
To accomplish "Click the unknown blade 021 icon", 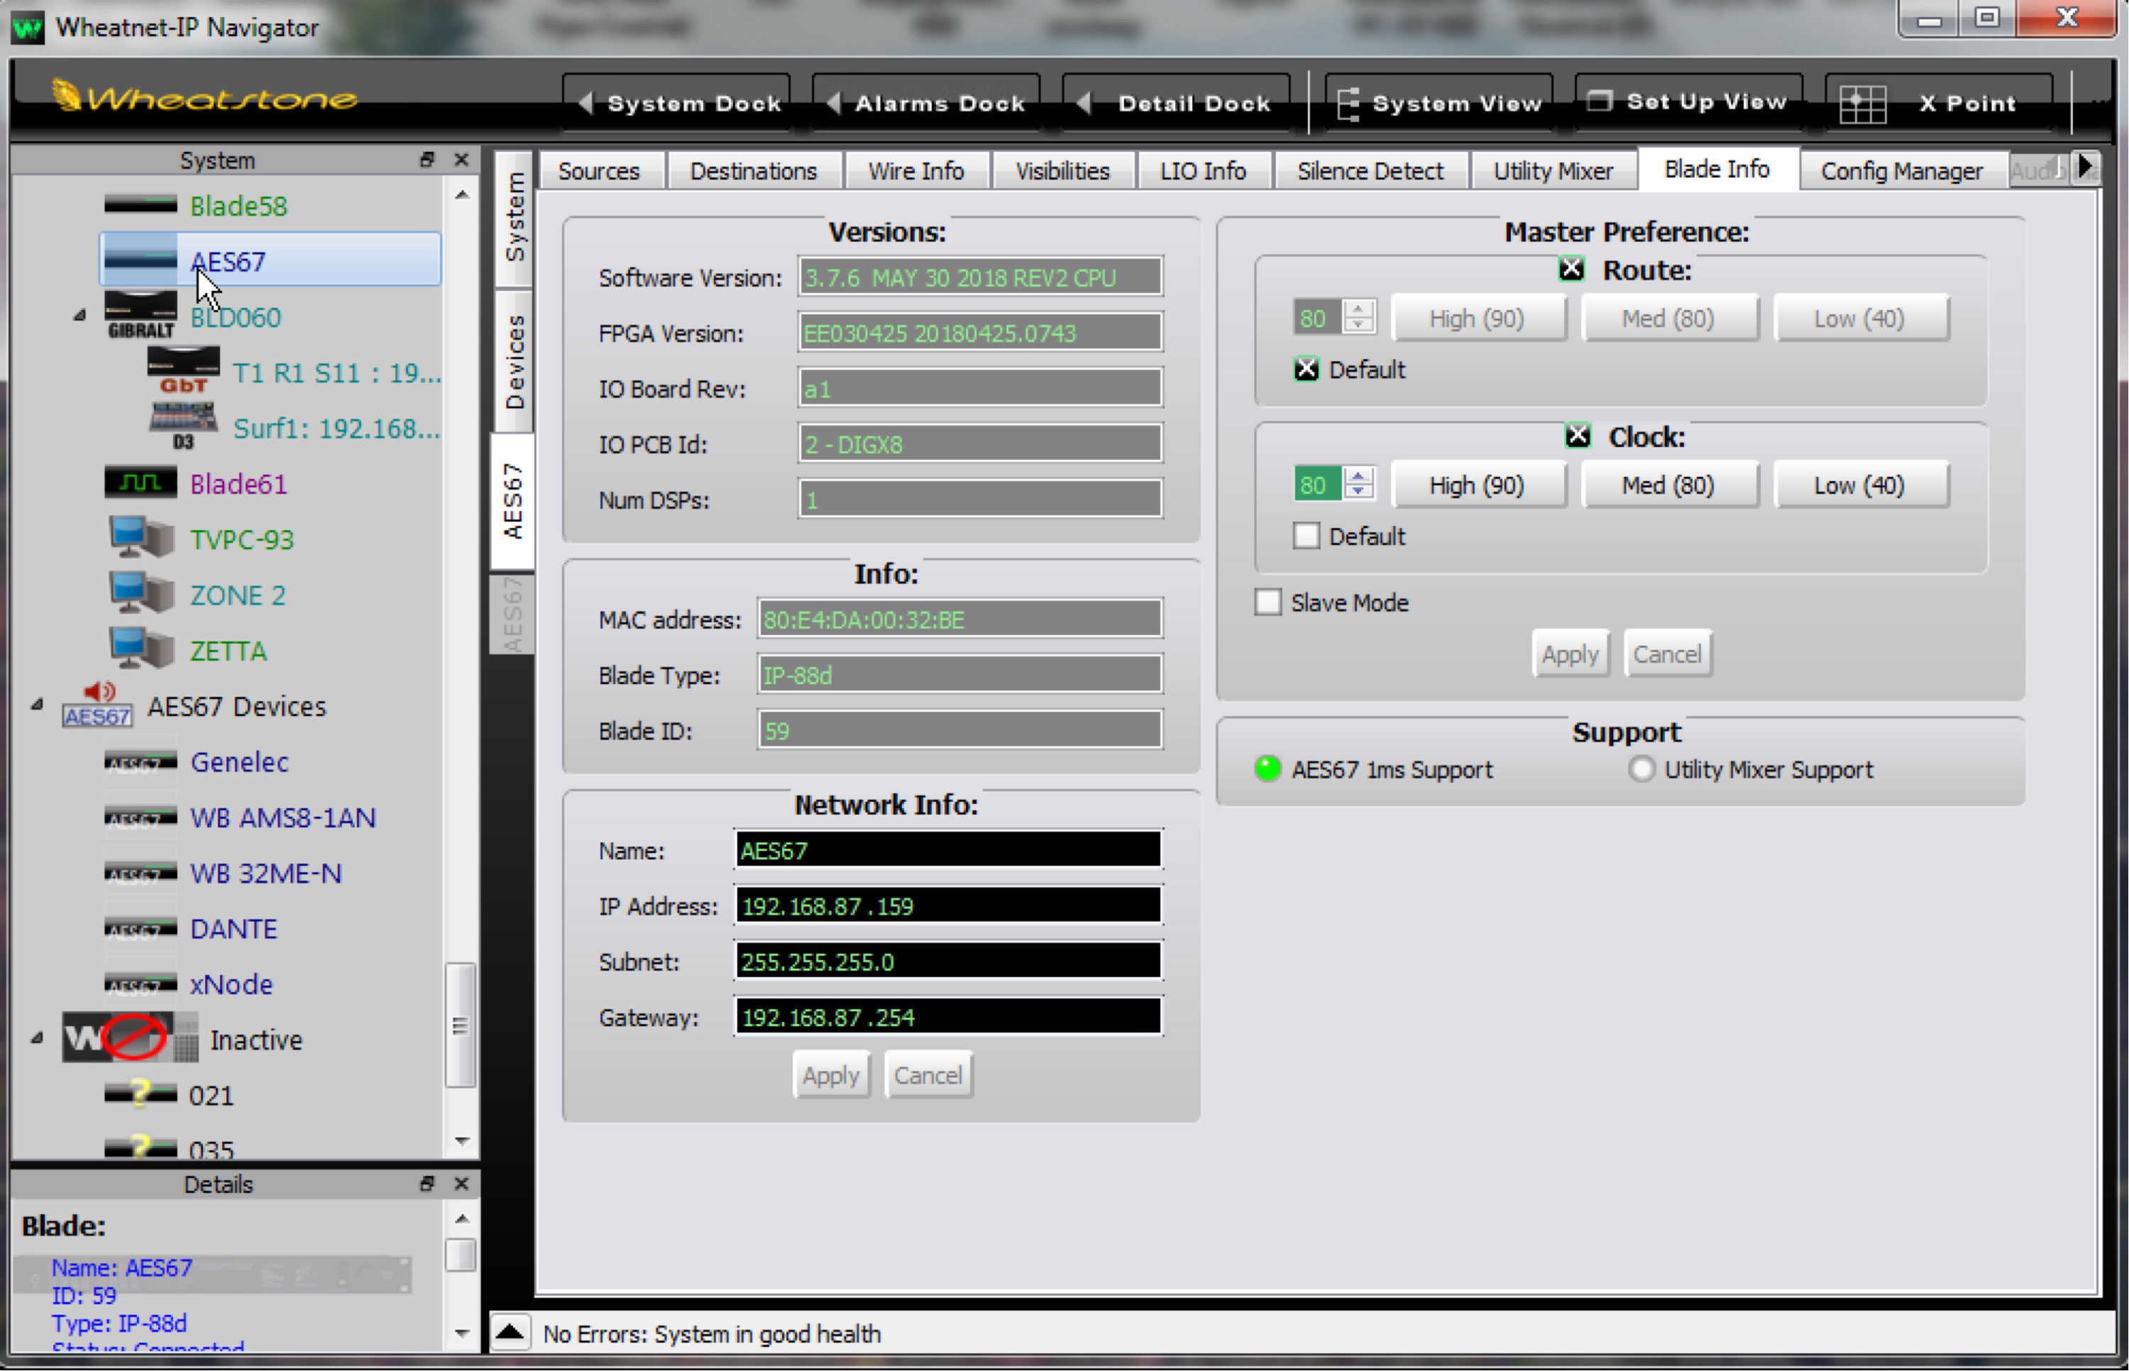I will [x=141, y=1094].
